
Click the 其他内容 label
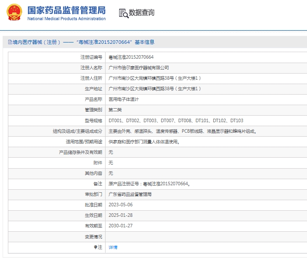tap(93, 173)
